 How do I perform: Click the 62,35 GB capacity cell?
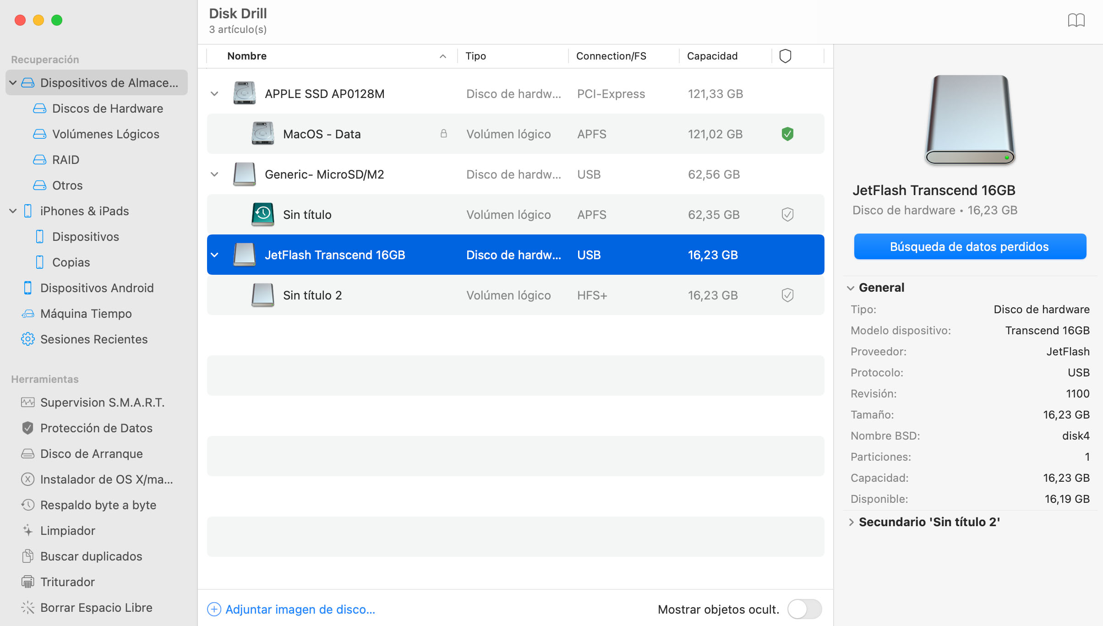coord(714,215)
